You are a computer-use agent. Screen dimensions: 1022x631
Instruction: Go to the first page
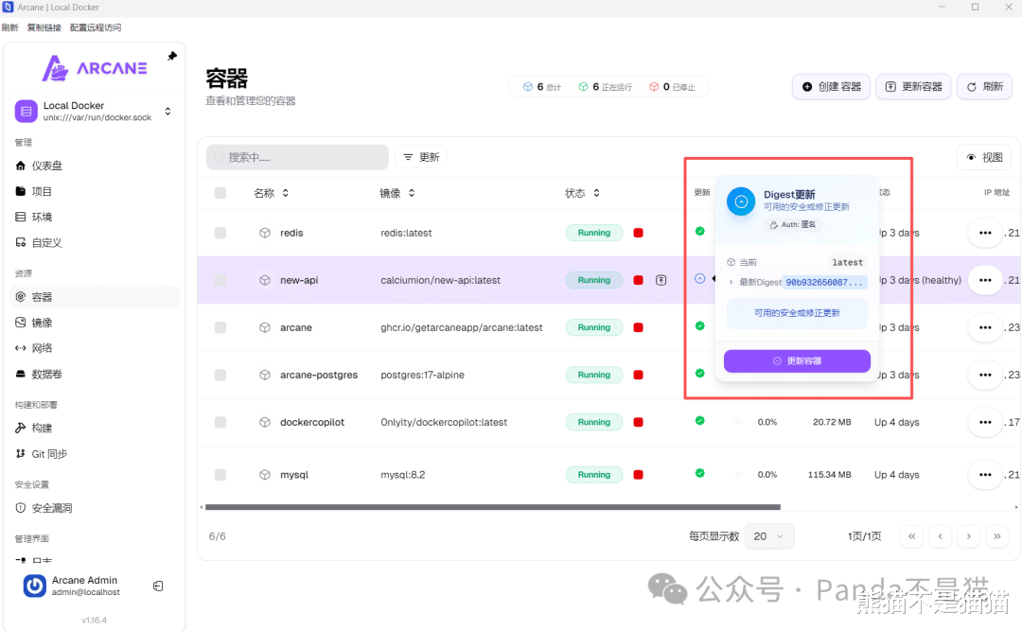pyautogui.click(x=912, y=535)
